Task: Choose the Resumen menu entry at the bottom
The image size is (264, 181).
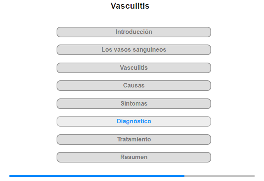Action: pyautogui.click(x=134, y=157)
